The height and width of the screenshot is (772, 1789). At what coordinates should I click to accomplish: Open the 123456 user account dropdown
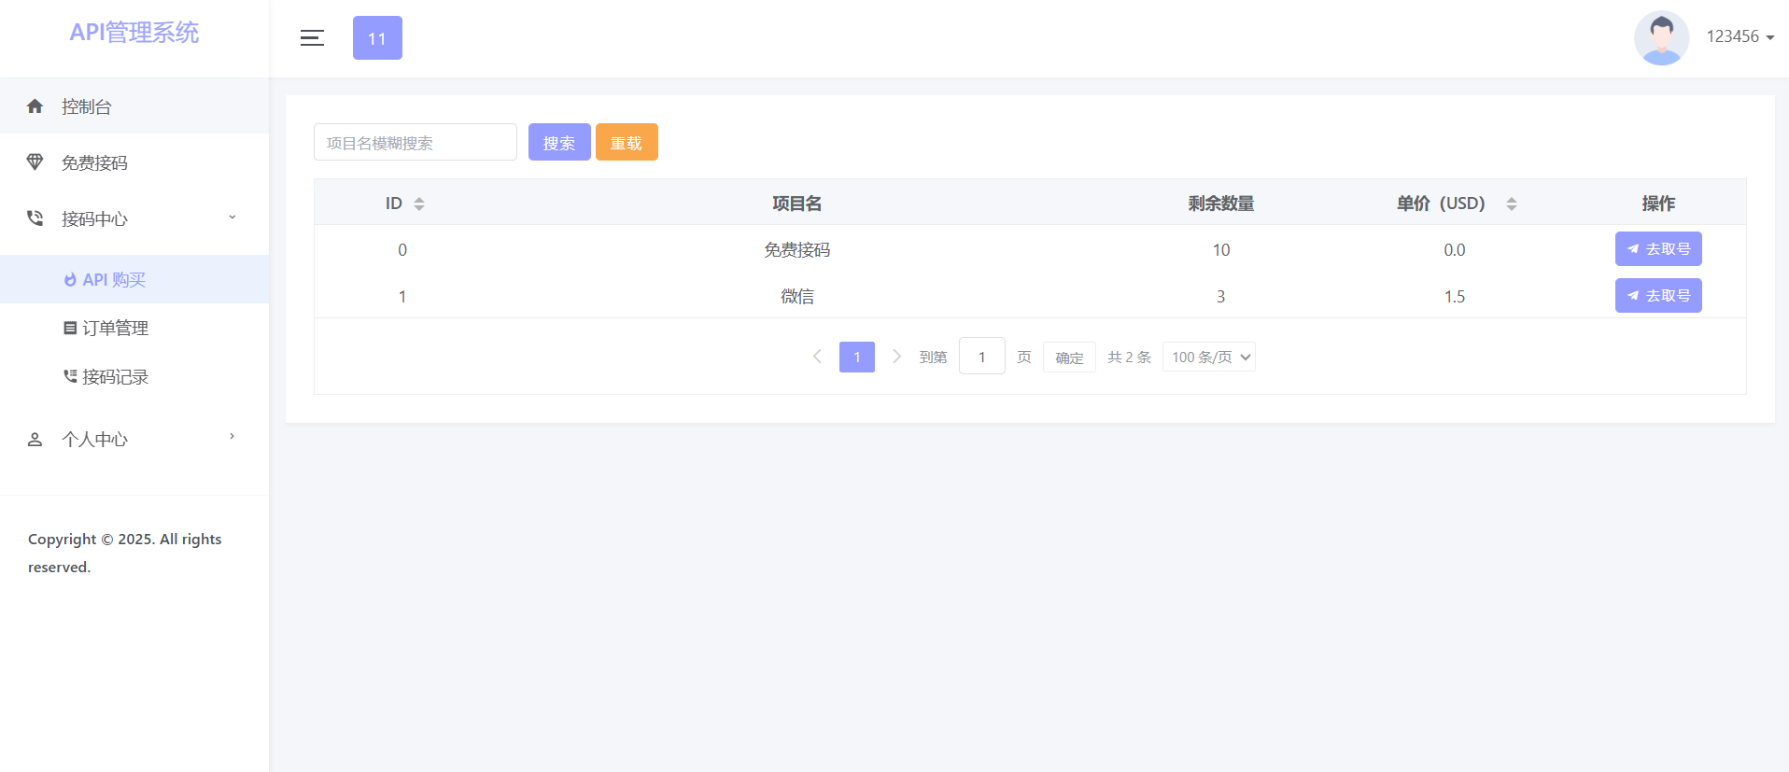[x=1740, y=36]
